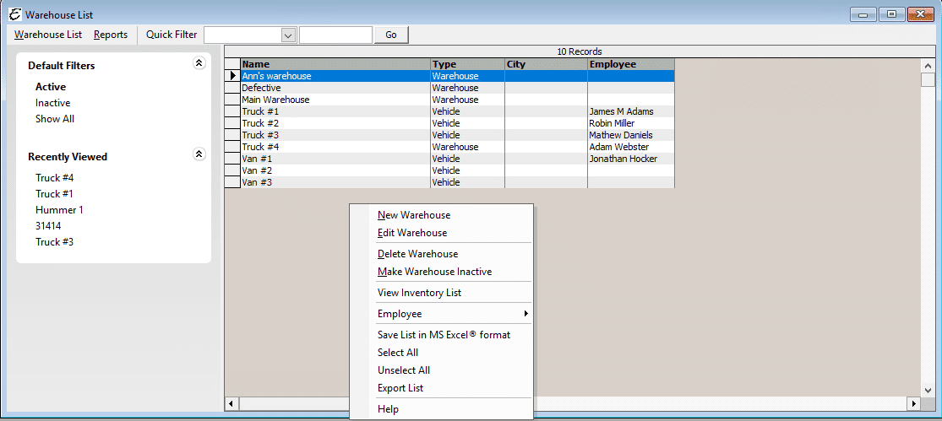The width and height of the screenshot is (942, 421).
Task: Open the Warehouse List menu
Action: pos(48,35)
